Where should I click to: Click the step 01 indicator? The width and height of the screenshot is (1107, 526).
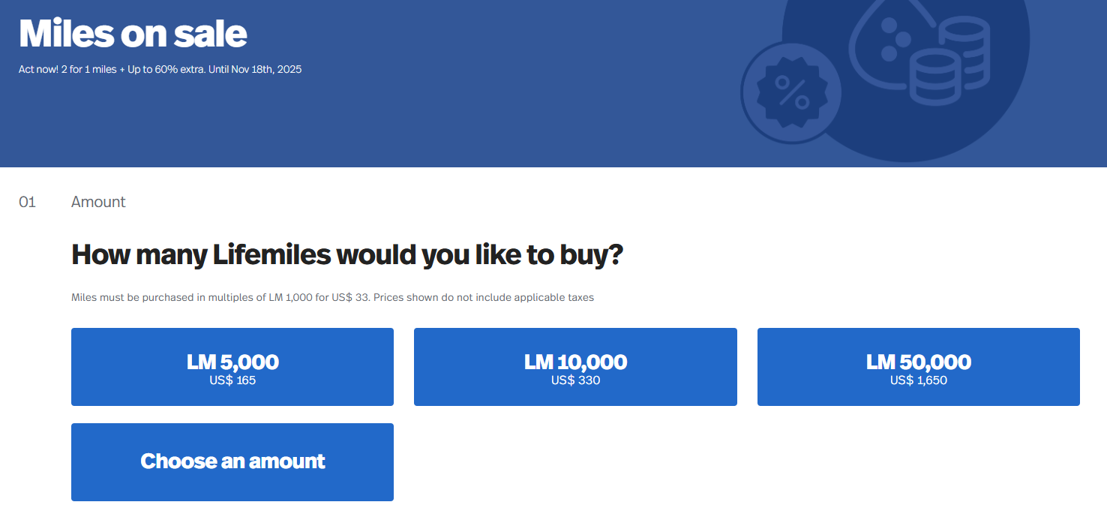tap(28, 201)
